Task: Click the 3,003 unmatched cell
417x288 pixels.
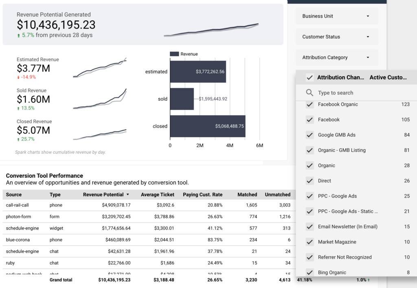Action: pyautogui.click(x=285, y=205)
